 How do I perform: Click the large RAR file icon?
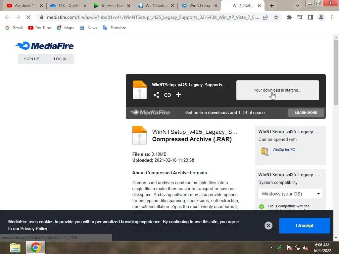click(x=139, y=135)
